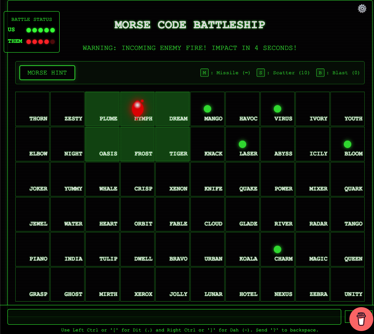Target the VIRUS grid cell
Image resolution: width=374 pixels, height=334 pixels.
278,109
